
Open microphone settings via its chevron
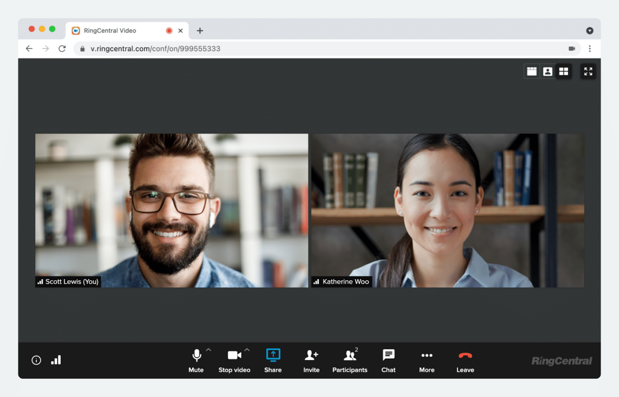(208, 349)
